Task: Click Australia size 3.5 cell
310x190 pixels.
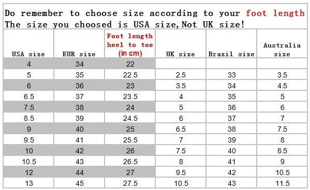Action: point(283,75)
